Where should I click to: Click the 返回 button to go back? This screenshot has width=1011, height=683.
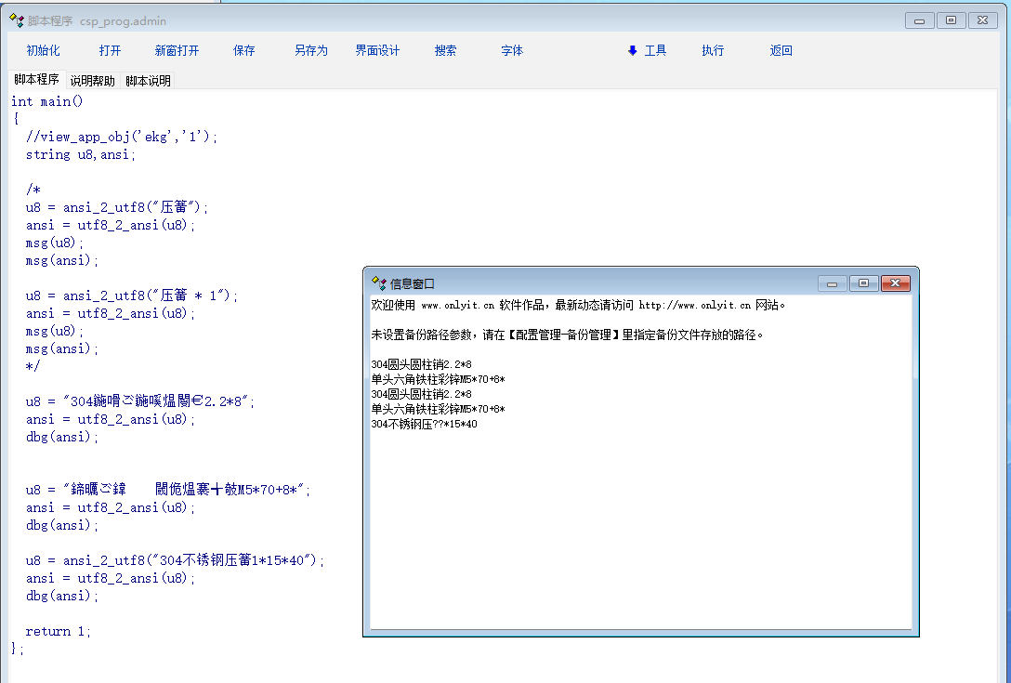pyautogui.click(x=781, y=51)
